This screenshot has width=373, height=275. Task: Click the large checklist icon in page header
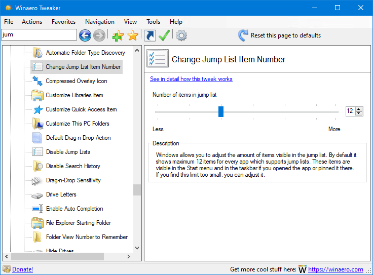[x=158, y=58]
